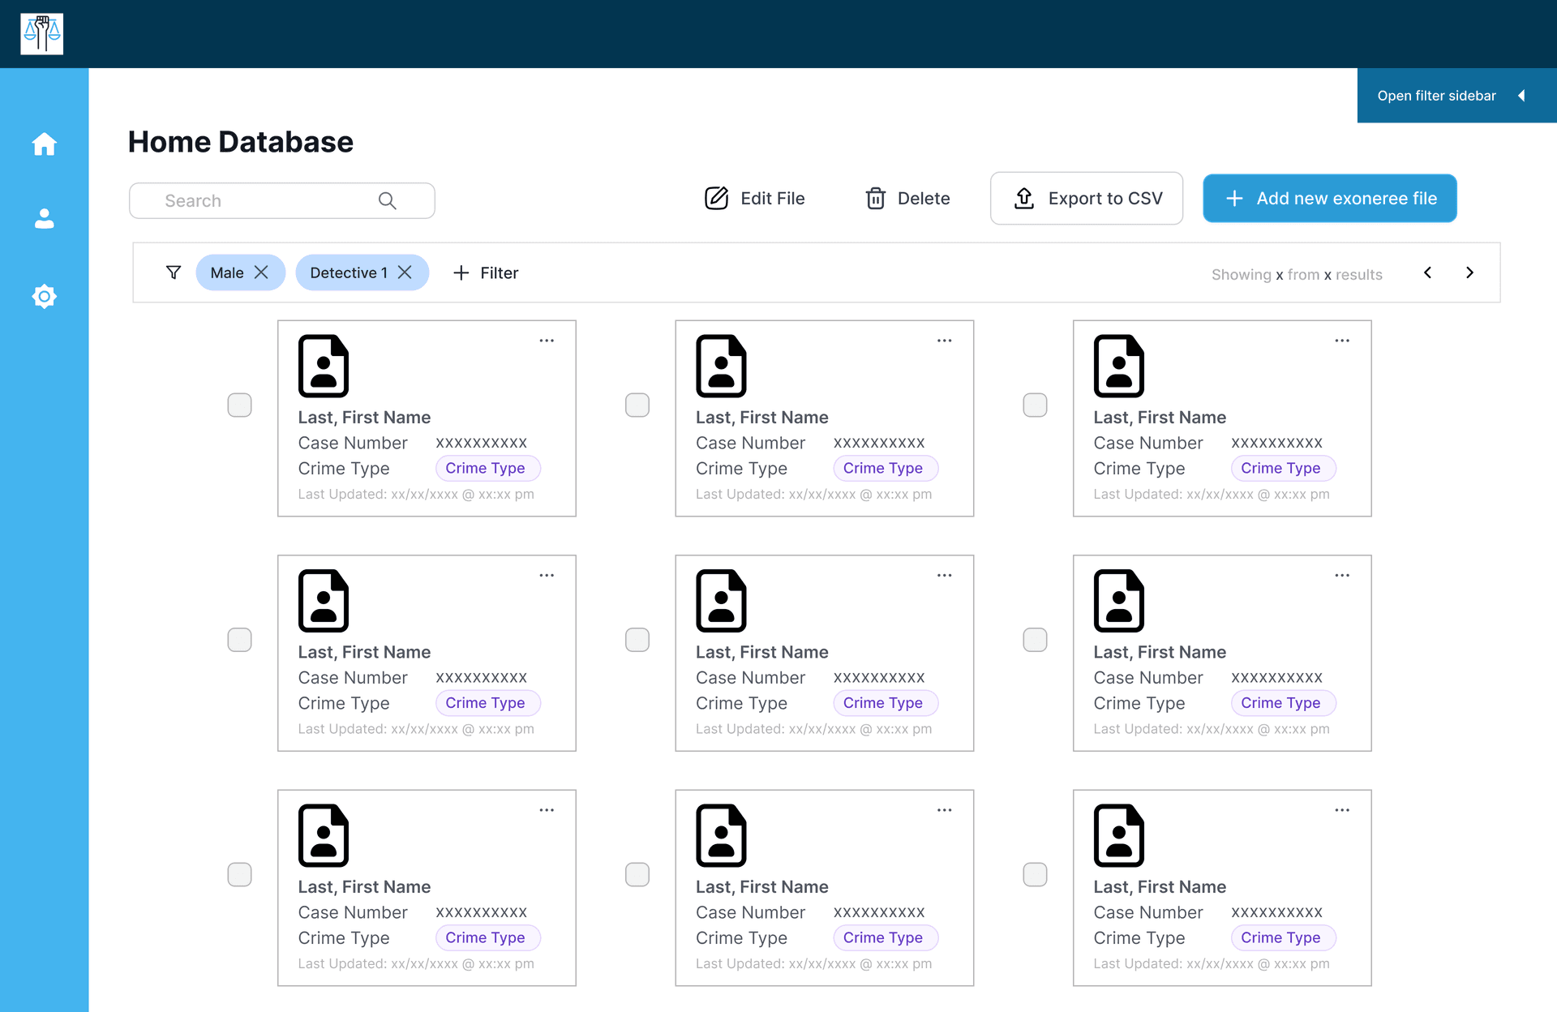The width and height of the screenshot is (1557, 1012).
Task: Open three-dot menu on top-right card
Action: coord(1342,341)
